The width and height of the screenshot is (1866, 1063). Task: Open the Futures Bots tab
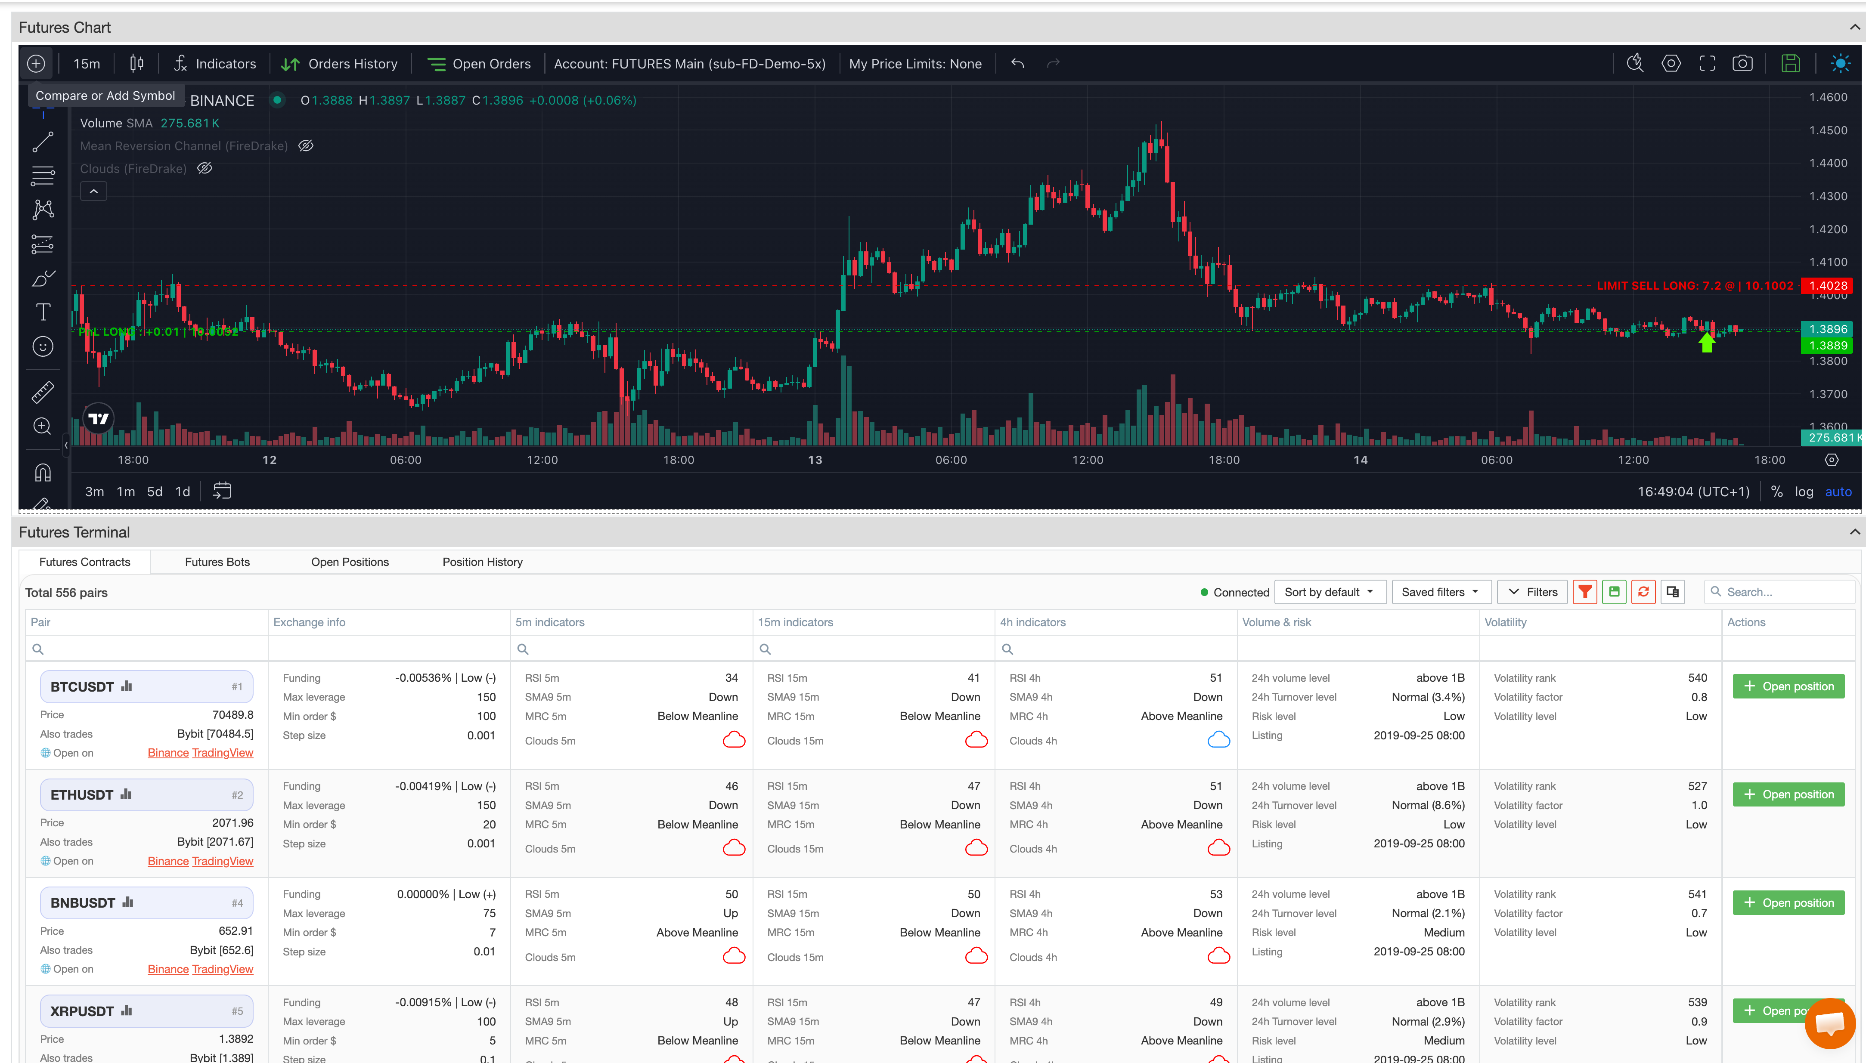pyautogui.click(x=217, y=562)
